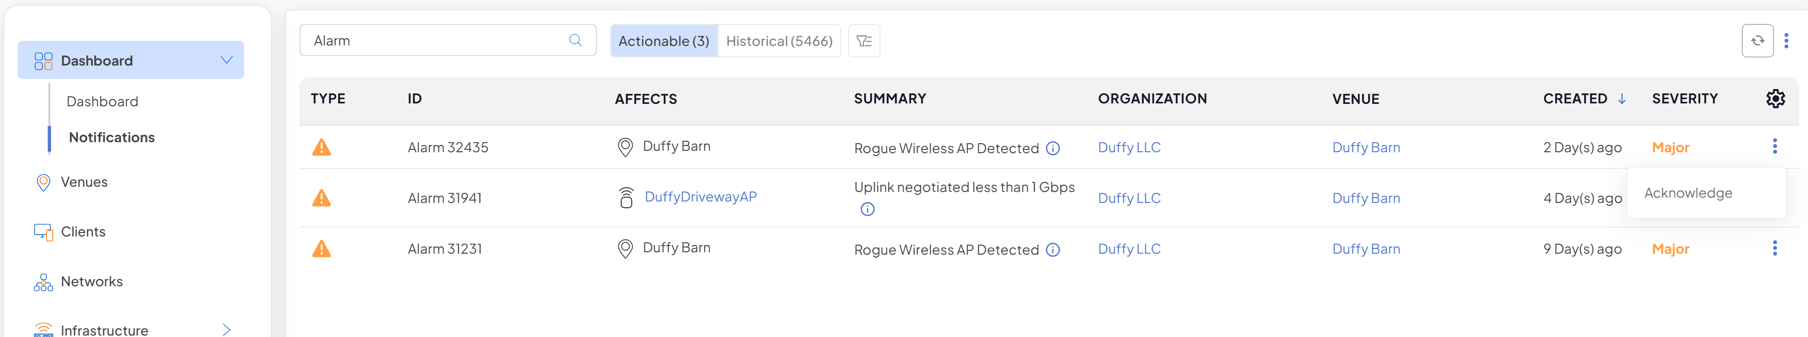Focus the Alarm search field
The height and width of the screenshot is (337, 1808).
click(x=448, y=41)
